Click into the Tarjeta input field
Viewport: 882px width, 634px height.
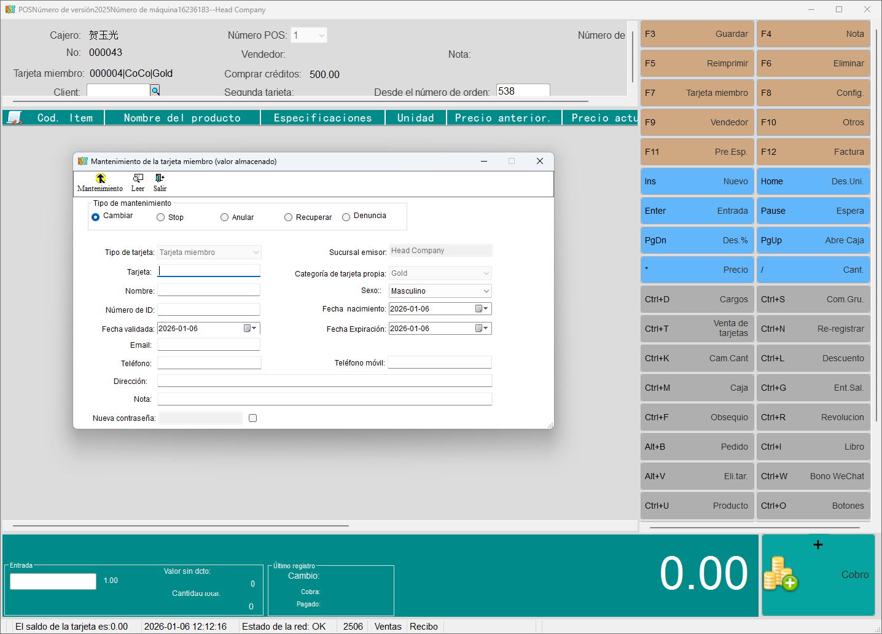[x=209, y=272]
